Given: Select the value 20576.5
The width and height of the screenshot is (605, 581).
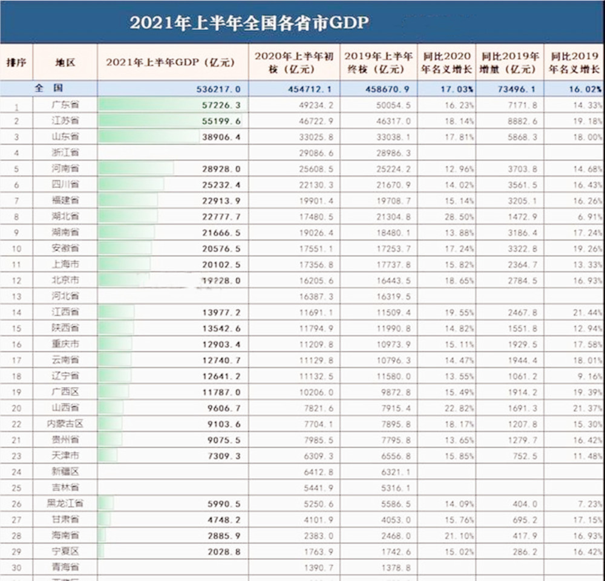Looking at the screenshot, I should click(221, 248).
